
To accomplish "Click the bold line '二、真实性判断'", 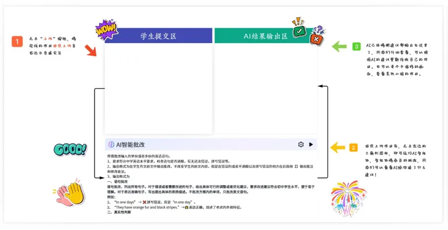I will (119, 213).
